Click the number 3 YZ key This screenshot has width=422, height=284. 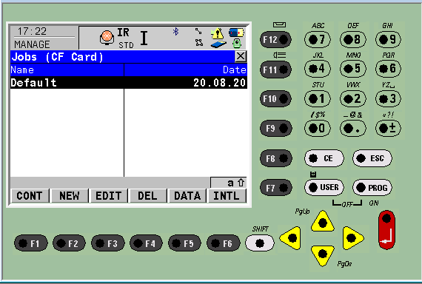pos(388,98)
